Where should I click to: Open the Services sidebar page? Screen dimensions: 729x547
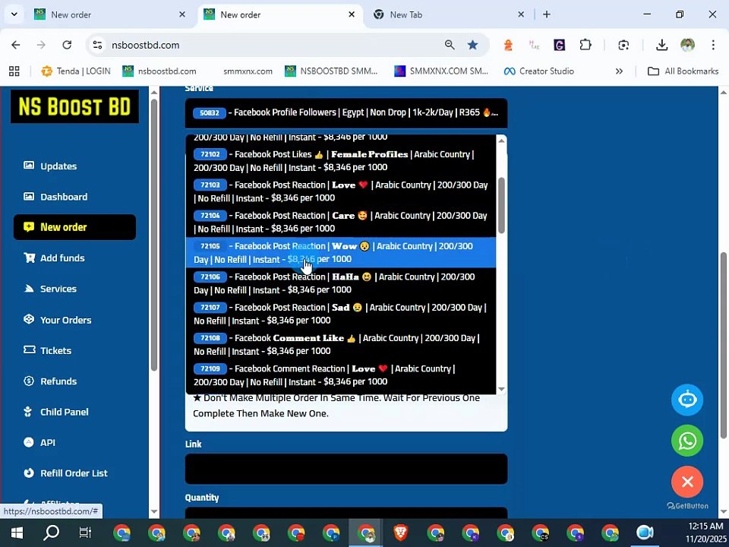pyautogui.click(x=50, y=289)
